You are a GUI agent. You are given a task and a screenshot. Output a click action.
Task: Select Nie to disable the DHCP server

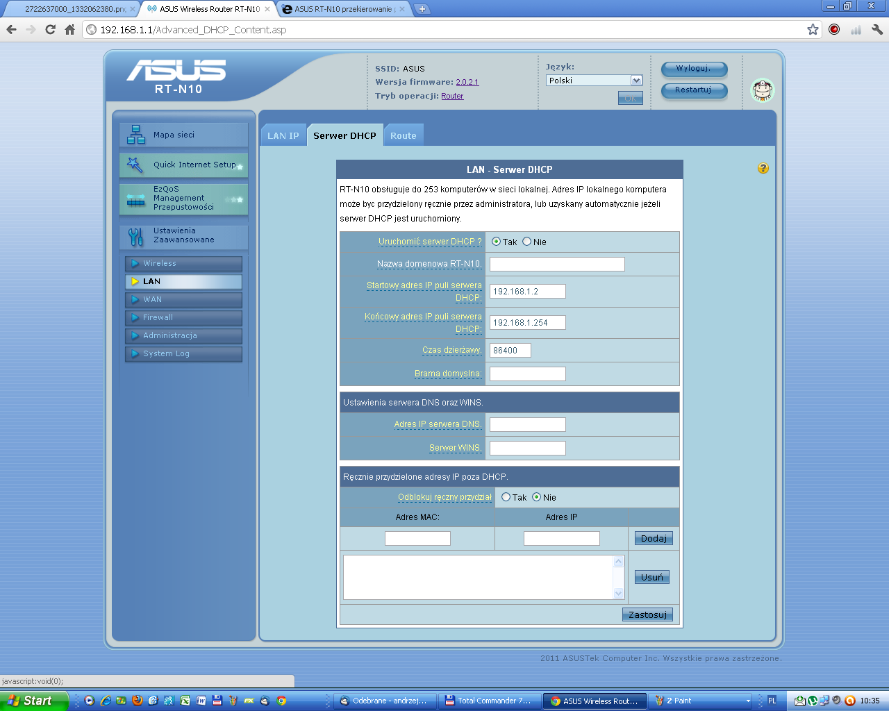[x=527, y=242]
